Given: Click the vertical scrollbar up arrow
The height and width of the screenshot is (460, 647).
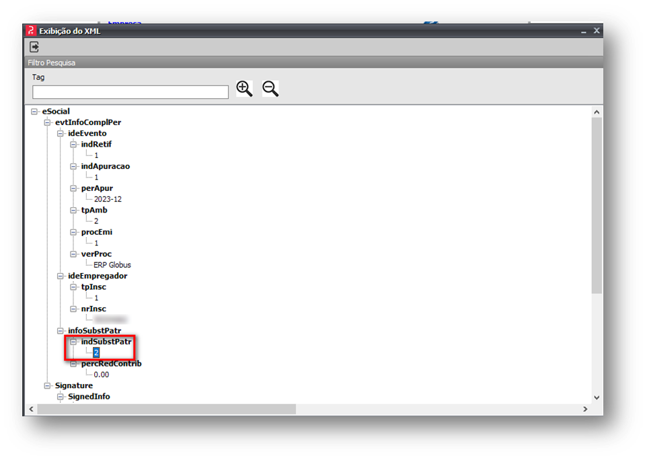Looking at the screenshot, I should (597, 112).
